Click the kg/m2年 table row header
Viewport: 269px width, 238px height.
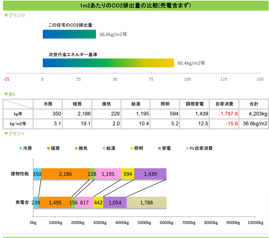pos(18,124)
